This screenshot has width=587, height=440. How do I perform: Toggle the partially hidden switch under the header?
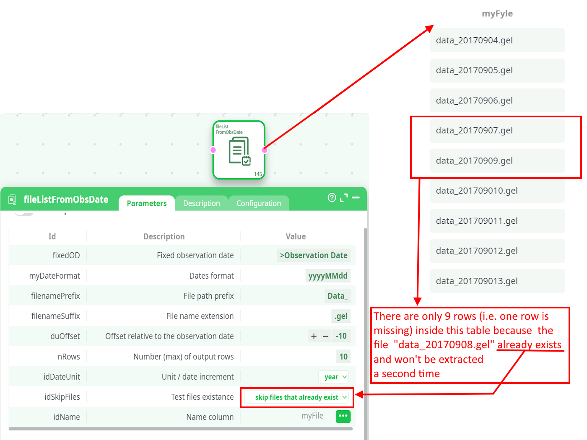(x=24, y=213)
